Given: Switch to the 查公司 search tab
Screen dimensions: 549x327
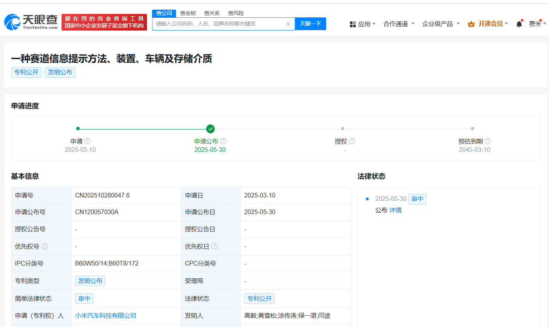Looking at the screenshot, I should click(164, 13).
